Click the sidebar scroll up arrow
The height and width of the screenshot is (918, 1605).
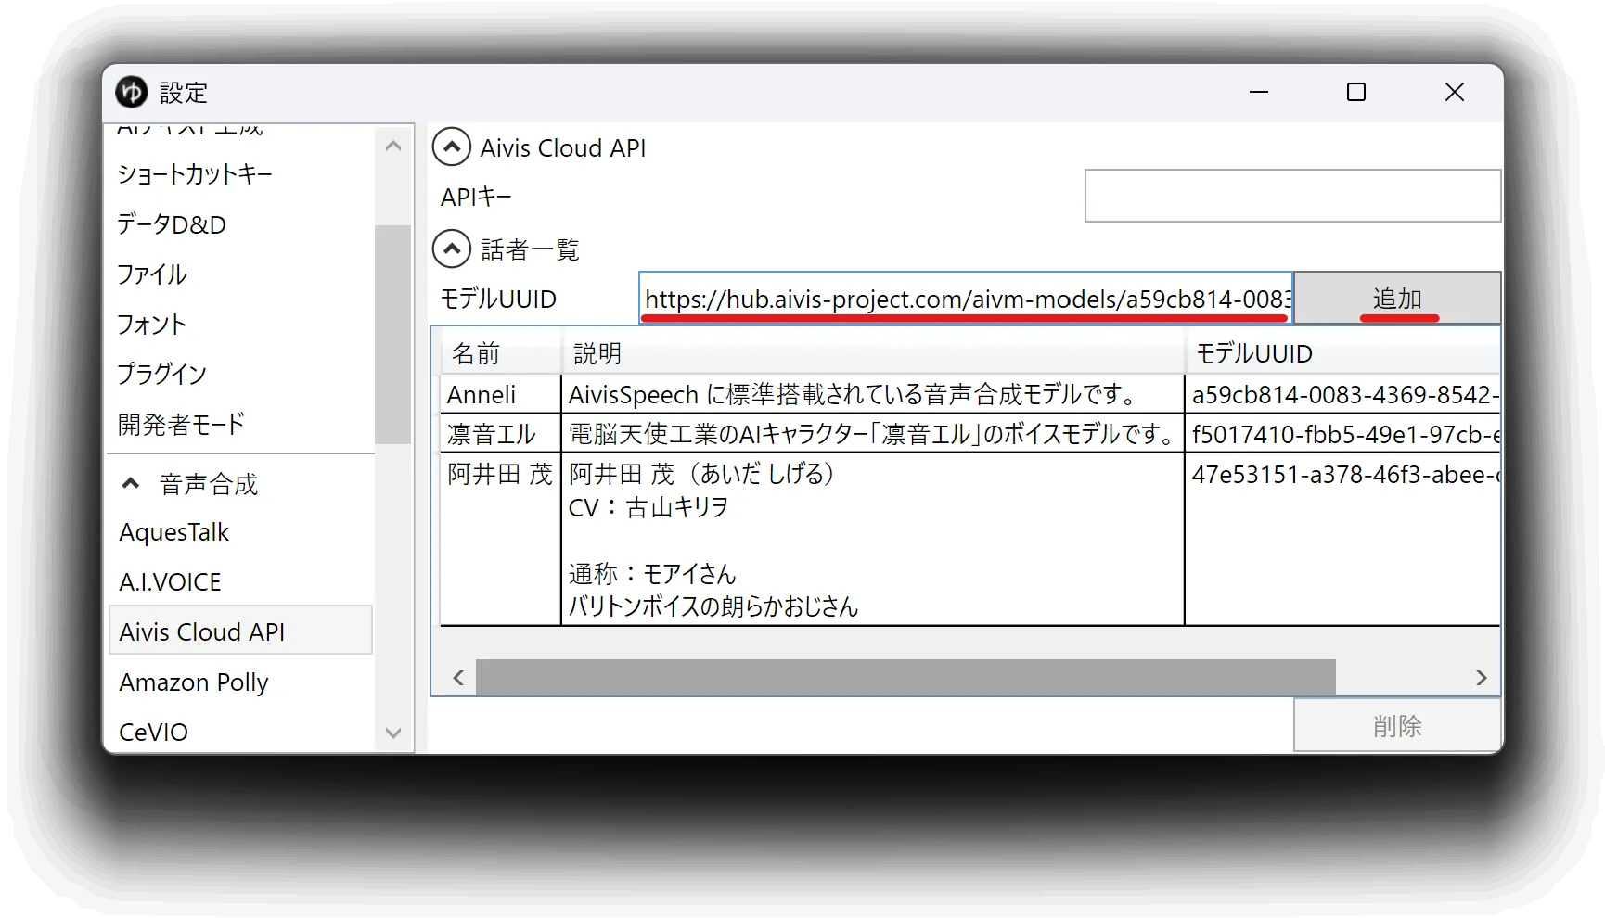click(393, 146)
